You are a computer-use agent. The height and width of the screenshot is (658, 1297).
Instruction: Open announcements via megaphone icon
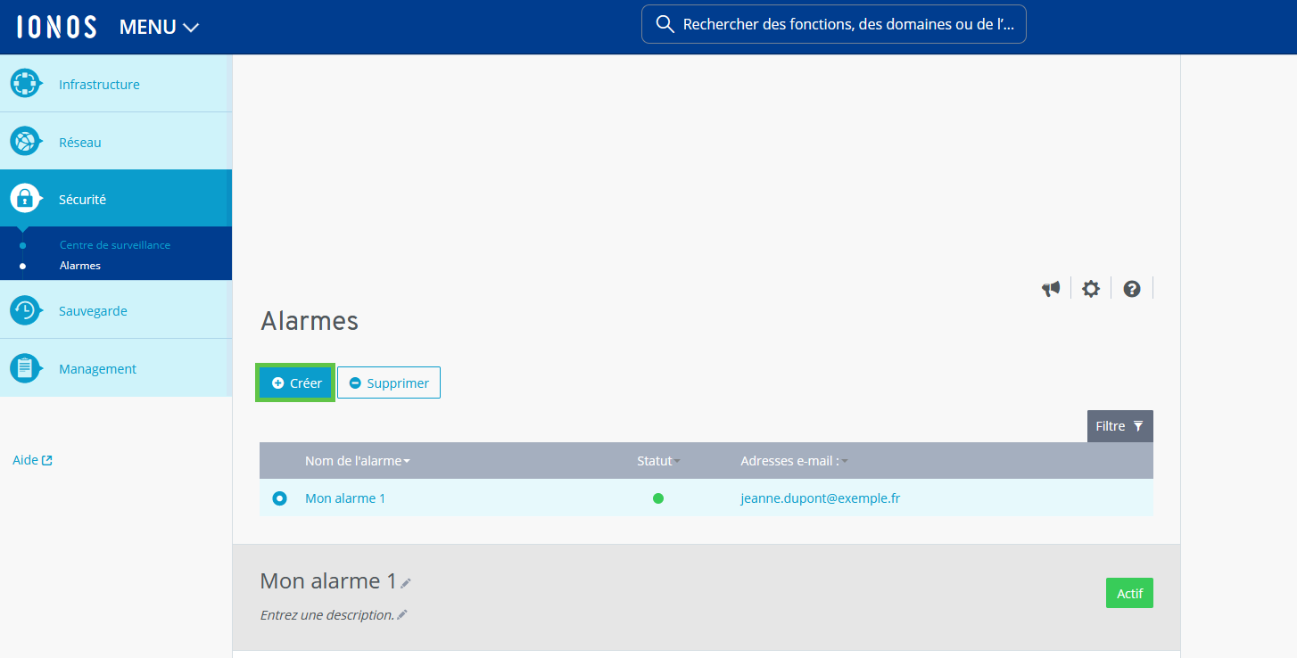pyautogui.click(x=1051, y=289)
